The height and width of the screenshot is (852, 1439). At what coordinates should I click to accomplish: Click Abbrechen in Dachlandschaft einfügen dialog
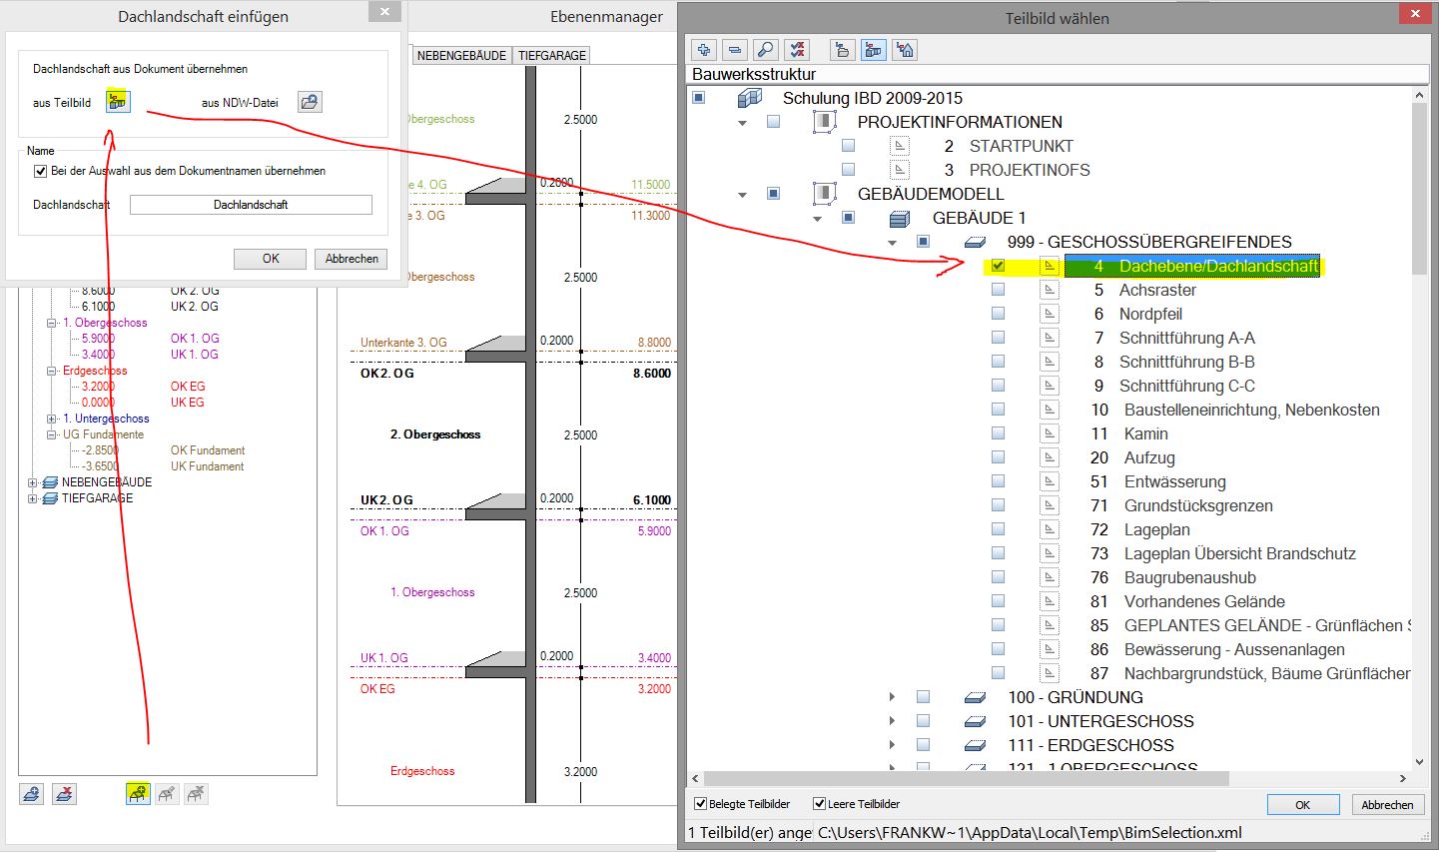pyautogui.click(x=352, y=259)
